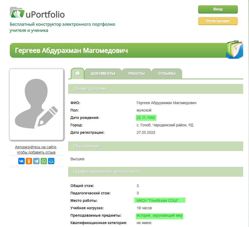Open the РАБОТЫ tab
The width and height of the screenshot is (249, 227).
click(137, 73)
